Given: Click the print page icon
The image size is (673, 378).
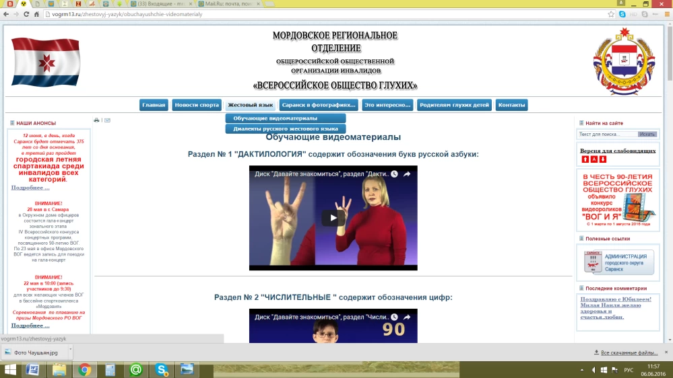Looking at the screenshot, I should coord(96,120).
